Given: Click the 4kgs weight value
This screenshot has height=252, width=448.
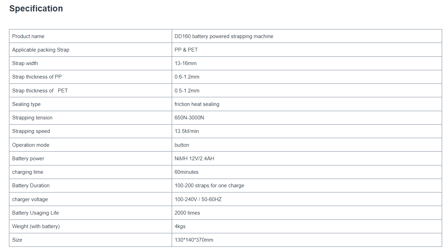Looking at the screenshot, I should tap(180, 226).
